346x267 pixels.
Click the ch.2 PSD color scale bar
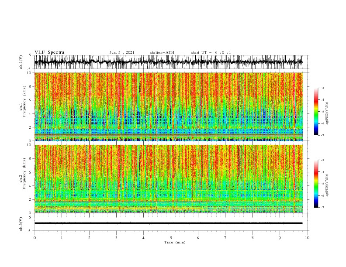coord(316,184)
